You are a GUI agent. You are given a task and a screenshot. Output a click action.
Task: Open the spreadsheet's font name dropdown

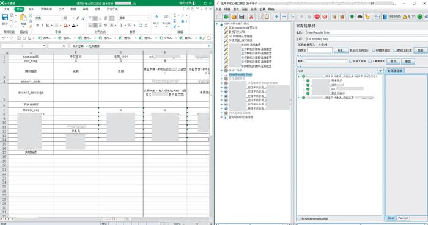61,18
